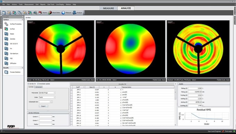Click the Value column header
Viewport: 236px width, 134px height.
(x=92, y=87)
